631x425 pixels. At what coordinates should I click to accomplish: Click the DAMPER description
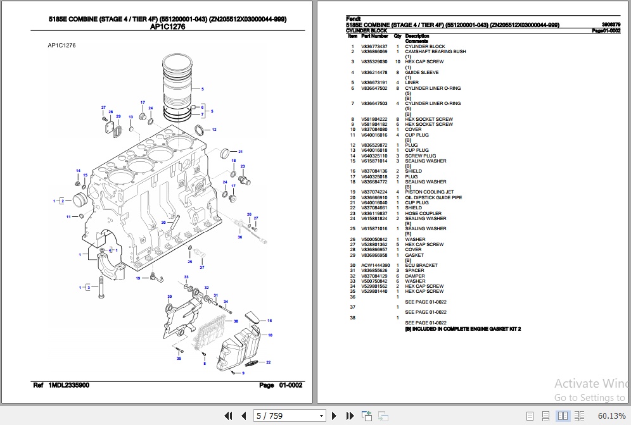[415, 276]
